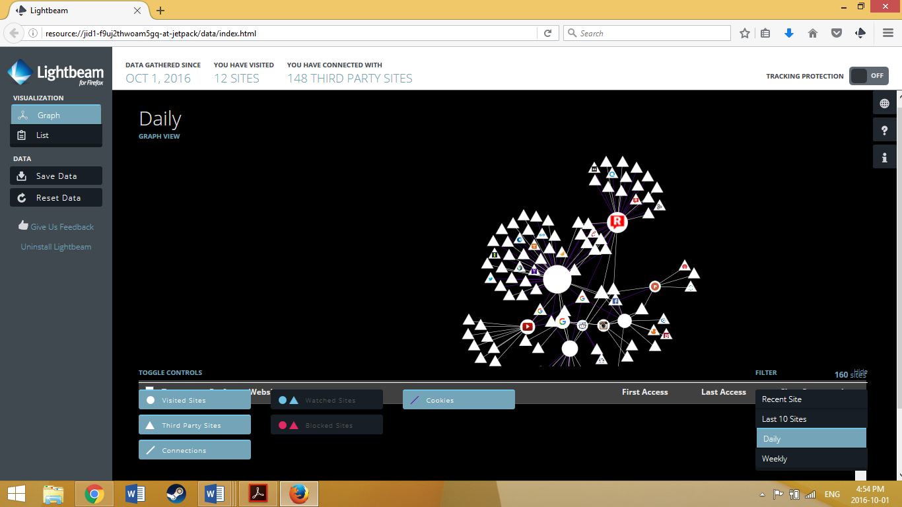
Task: Open the Downloads arrow in toolbar
Action: click(789, 33)
